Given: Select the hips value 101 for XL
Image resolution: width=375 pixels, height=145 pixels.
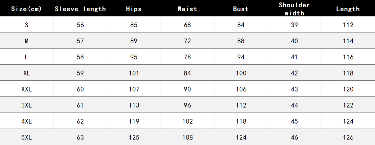Looking at the screenshot, I should 134,73.
